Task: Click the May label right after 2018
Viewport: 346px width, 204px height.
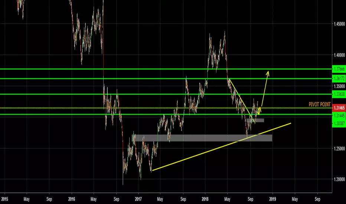Action: tap(227, 200)
